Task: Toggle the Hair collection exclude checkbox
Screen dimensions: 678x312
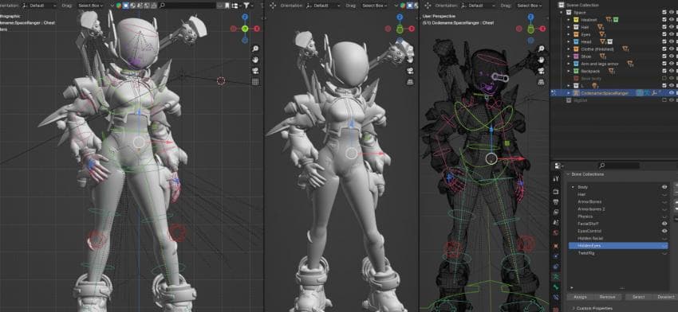Action: click(x=664, y=27)
